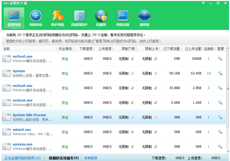This screenshot has height=161, width=230.
Task: Edit upload limit for first svchost.exe
Action: [x=156, y=59]
